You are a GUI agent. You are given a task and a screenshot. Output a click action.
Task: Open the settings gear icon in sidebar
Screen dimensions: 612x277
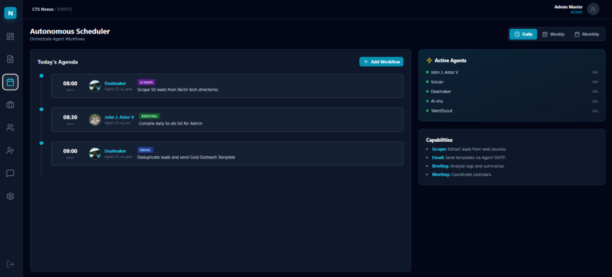tap(10, 196)
